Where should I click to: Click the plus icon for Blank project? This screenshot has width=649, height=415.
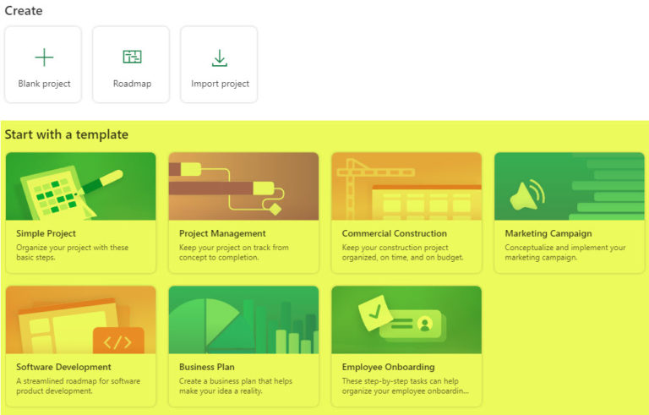44,57
